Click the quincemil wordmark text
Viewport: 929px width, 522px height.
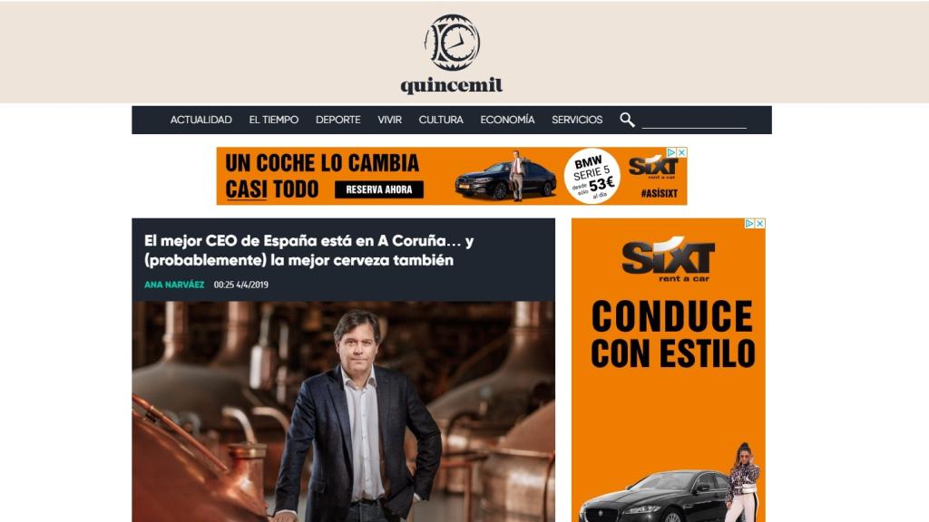pos(452,86)
